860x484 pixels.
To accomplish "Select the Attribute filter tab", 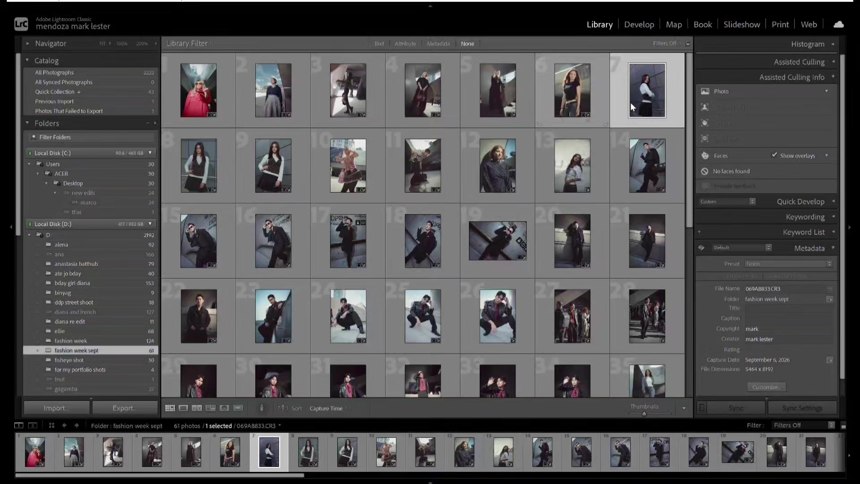I will 405,43.
